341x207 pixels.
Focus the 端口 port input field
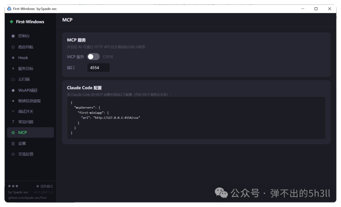pos(99,67)
